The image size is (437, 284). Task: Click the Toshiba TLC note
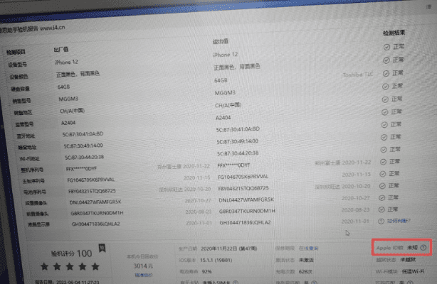click(x=358, y=75)
